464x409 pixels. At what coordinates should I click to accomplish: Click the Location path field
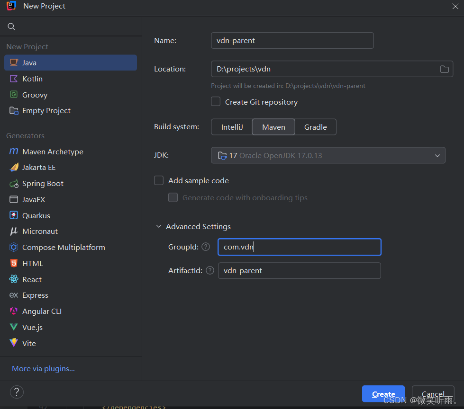pos(332,69)
